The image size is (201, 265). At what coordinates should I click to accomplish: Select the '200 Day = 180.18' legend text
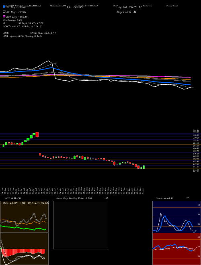[17, 17]
